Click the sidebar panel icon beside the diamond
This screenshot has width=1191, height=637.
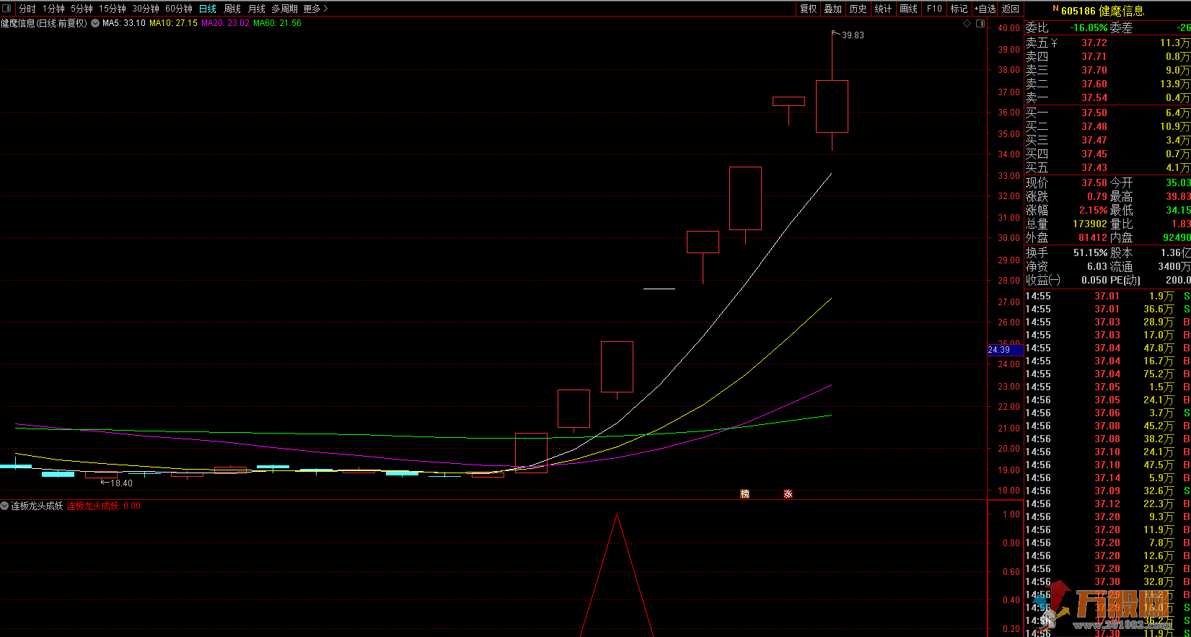point(980,24)
